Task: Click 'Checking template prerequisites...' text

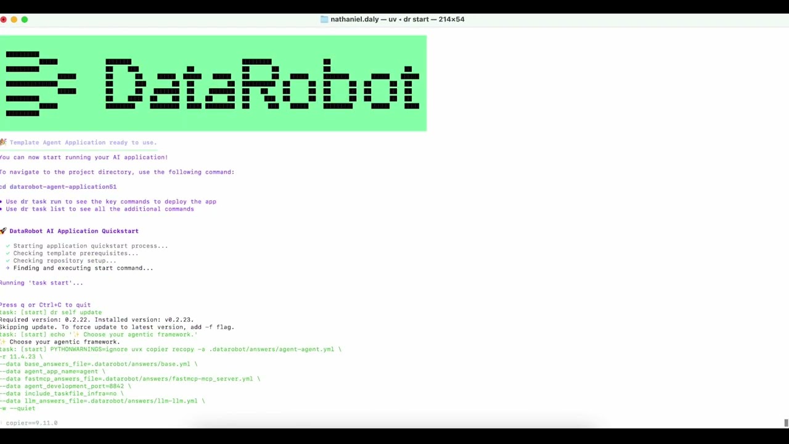Action: (76, 253)
